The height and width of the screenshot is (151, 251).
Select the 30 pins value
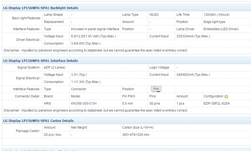pyautogui.click(x=155, y=103)
